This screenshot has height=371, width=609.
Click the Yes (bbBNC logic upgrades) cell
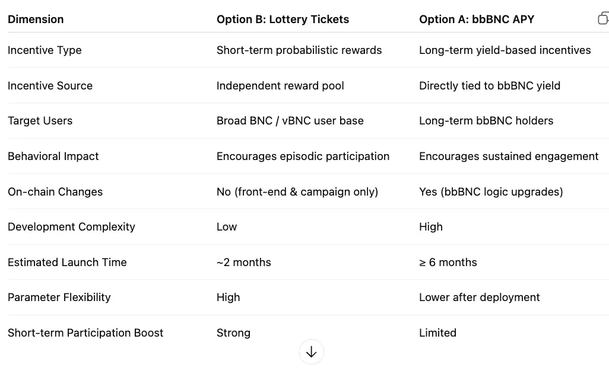[491, 192]
